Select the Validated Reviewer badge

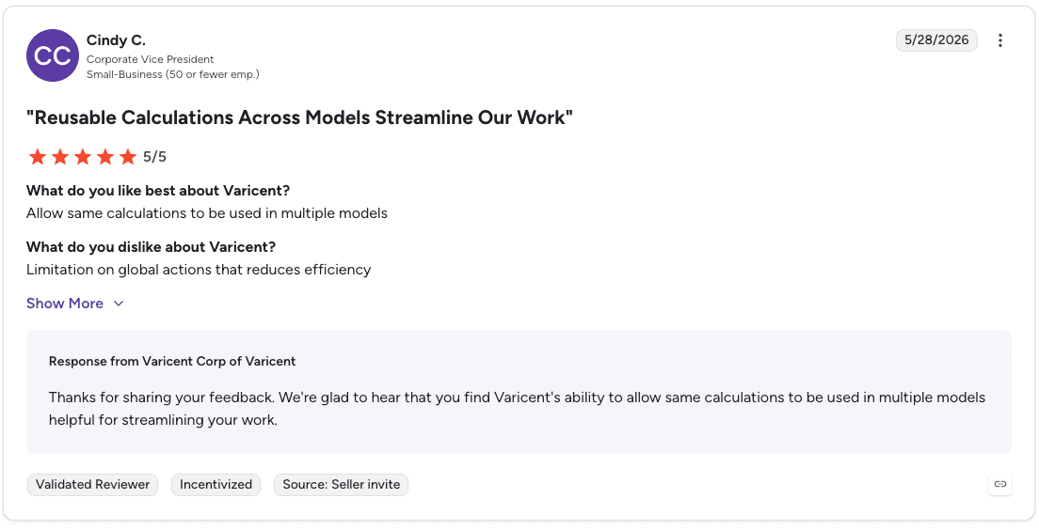click(93, 484)
